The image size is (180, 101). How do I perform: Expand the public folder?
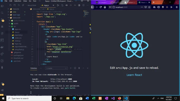coord(10,23)
